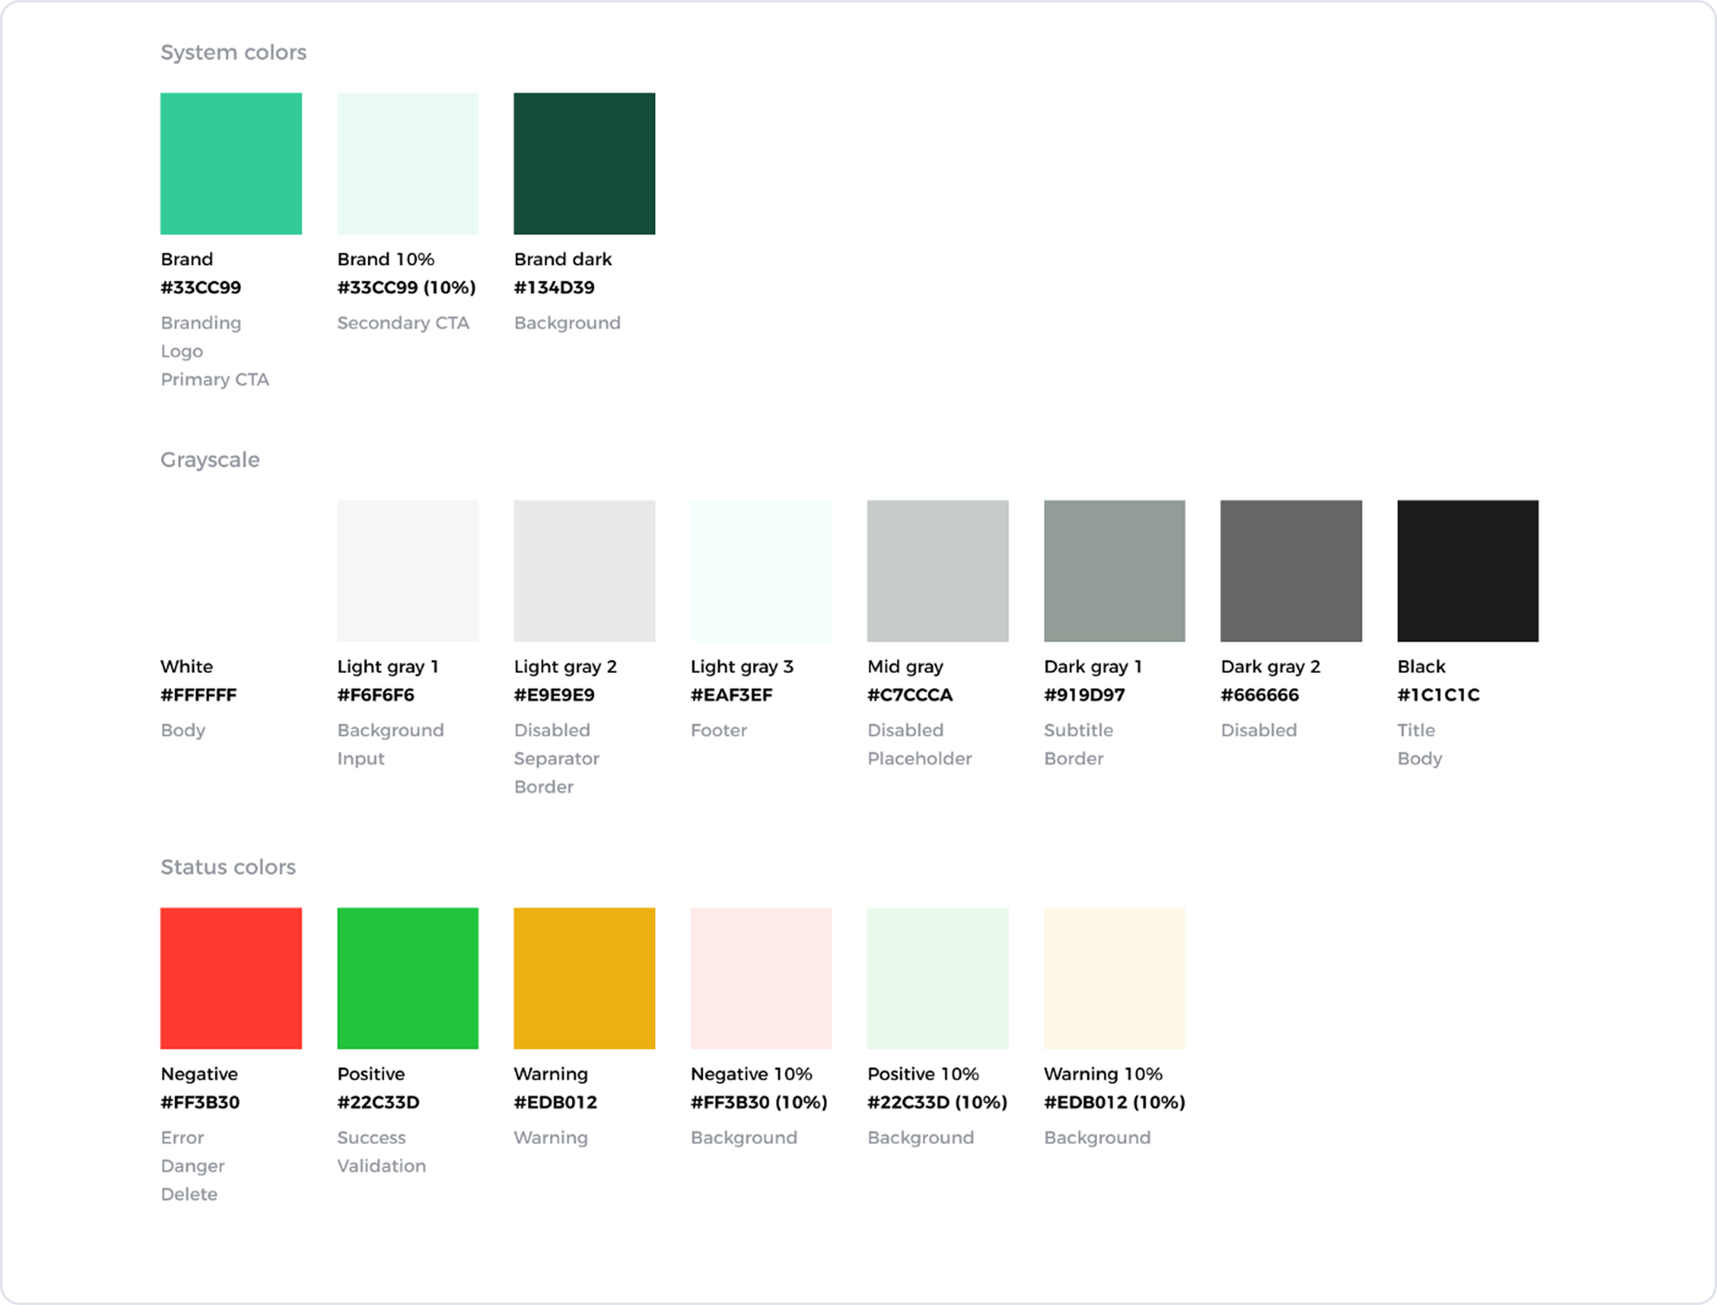This screenshot has height=1305, width=1717.
Task: Click the "Secondary CTA" usage label
Action: click(403, 323)
